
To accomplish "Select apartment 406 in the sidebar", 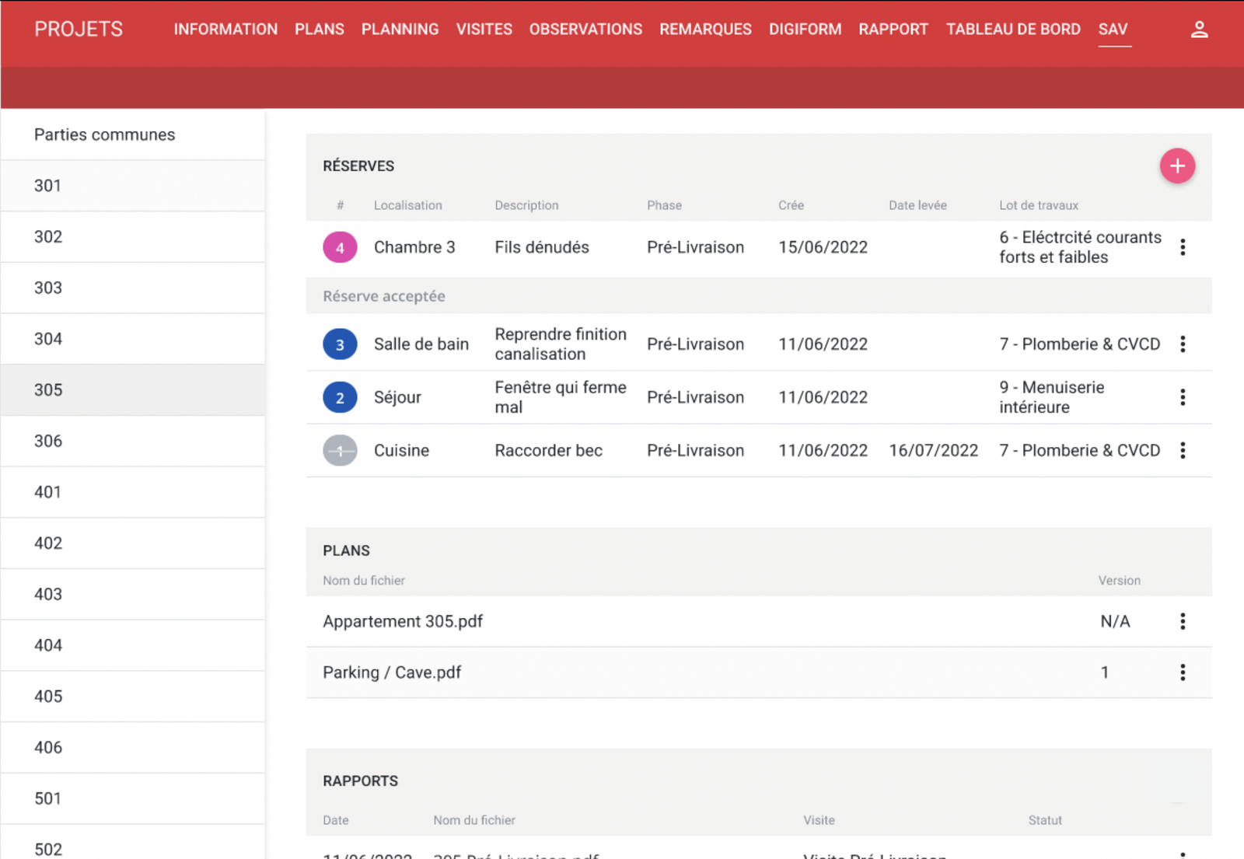I will point(133,747).
